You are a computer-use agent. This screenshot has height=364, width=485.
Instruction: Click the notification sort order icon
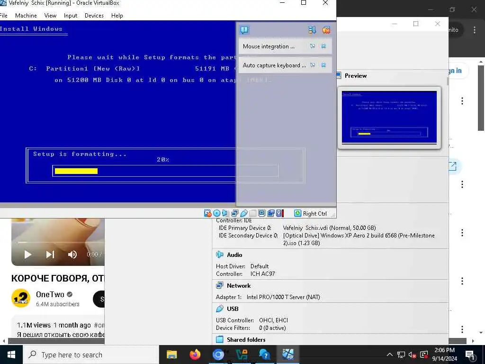tap(312, 30)
